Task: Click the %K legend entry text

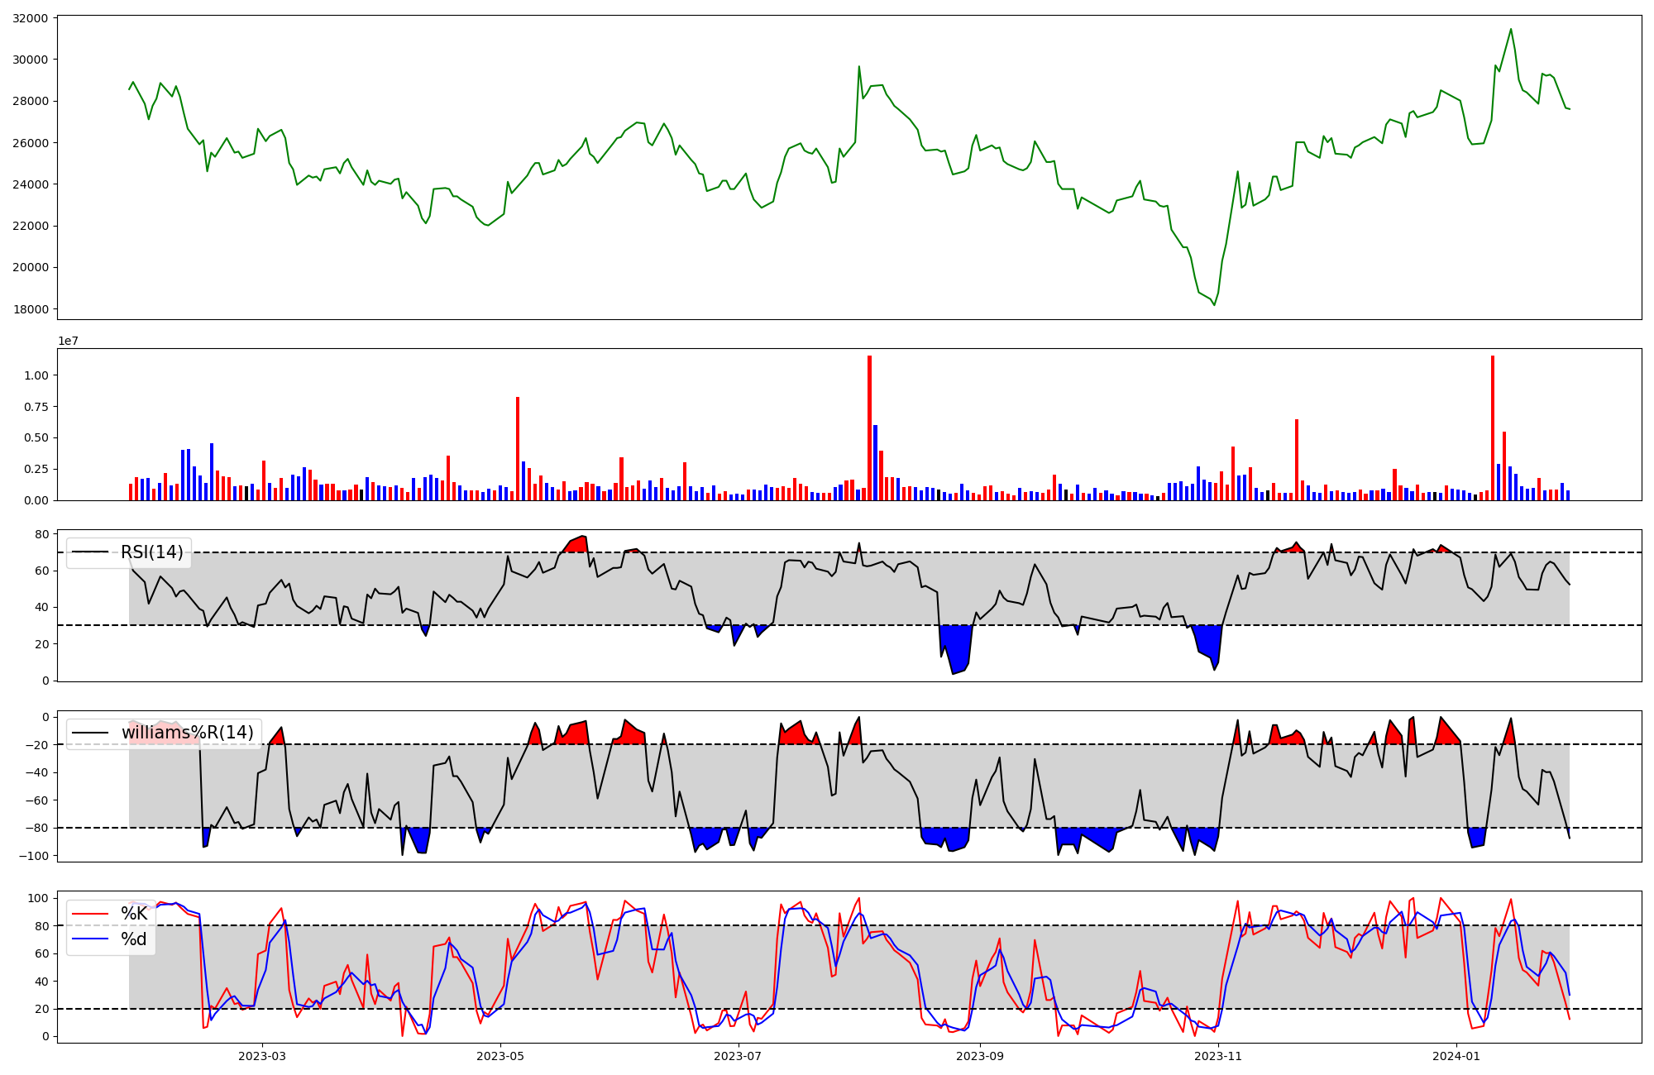Action: point(134,914)
